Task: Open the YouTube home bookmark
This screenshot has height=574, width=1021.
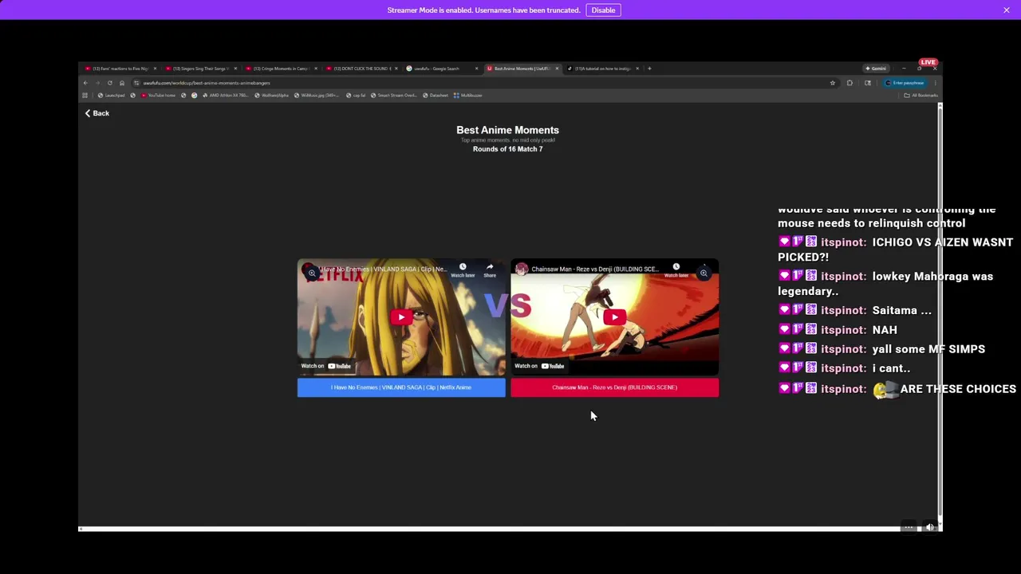Action: 158,96
